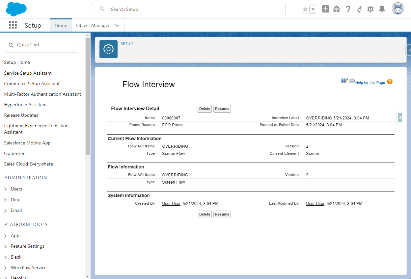
Task: Click the top Delete button
Action: coord(205,109)
